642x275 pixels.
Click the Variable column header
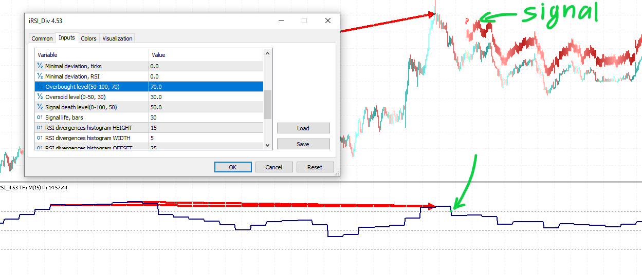click(x=91, y=55)
